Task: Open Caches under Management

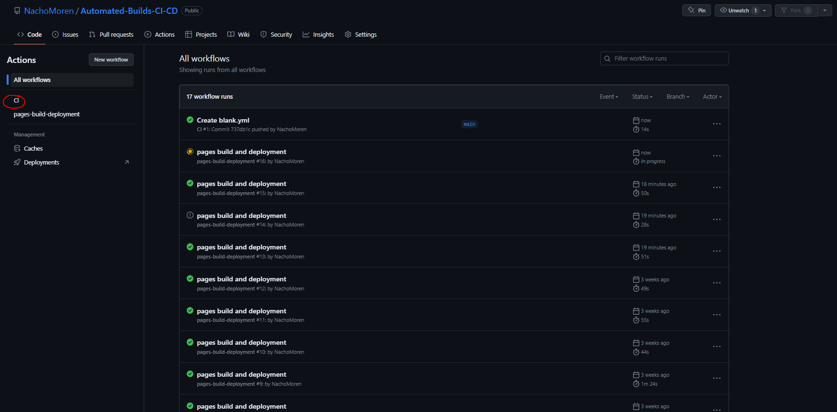Action: 33,148
